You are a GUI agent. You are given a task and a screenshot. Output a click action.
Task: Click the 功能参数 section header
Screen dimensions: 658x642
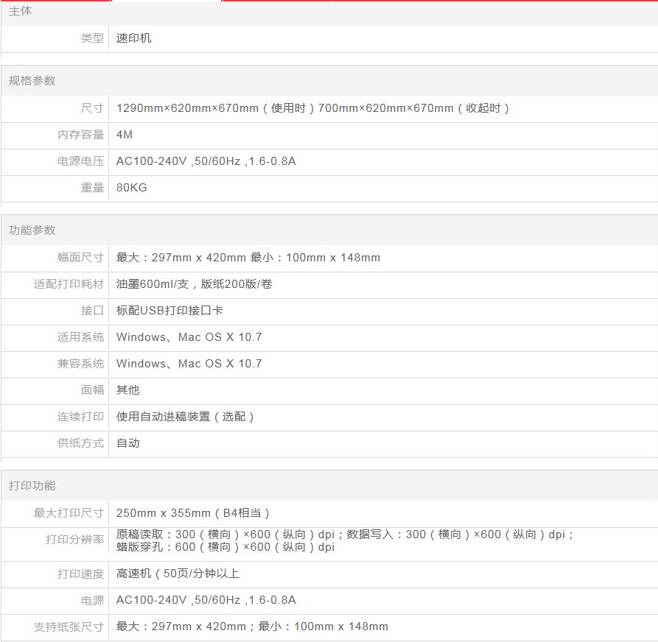click(32, 230)
